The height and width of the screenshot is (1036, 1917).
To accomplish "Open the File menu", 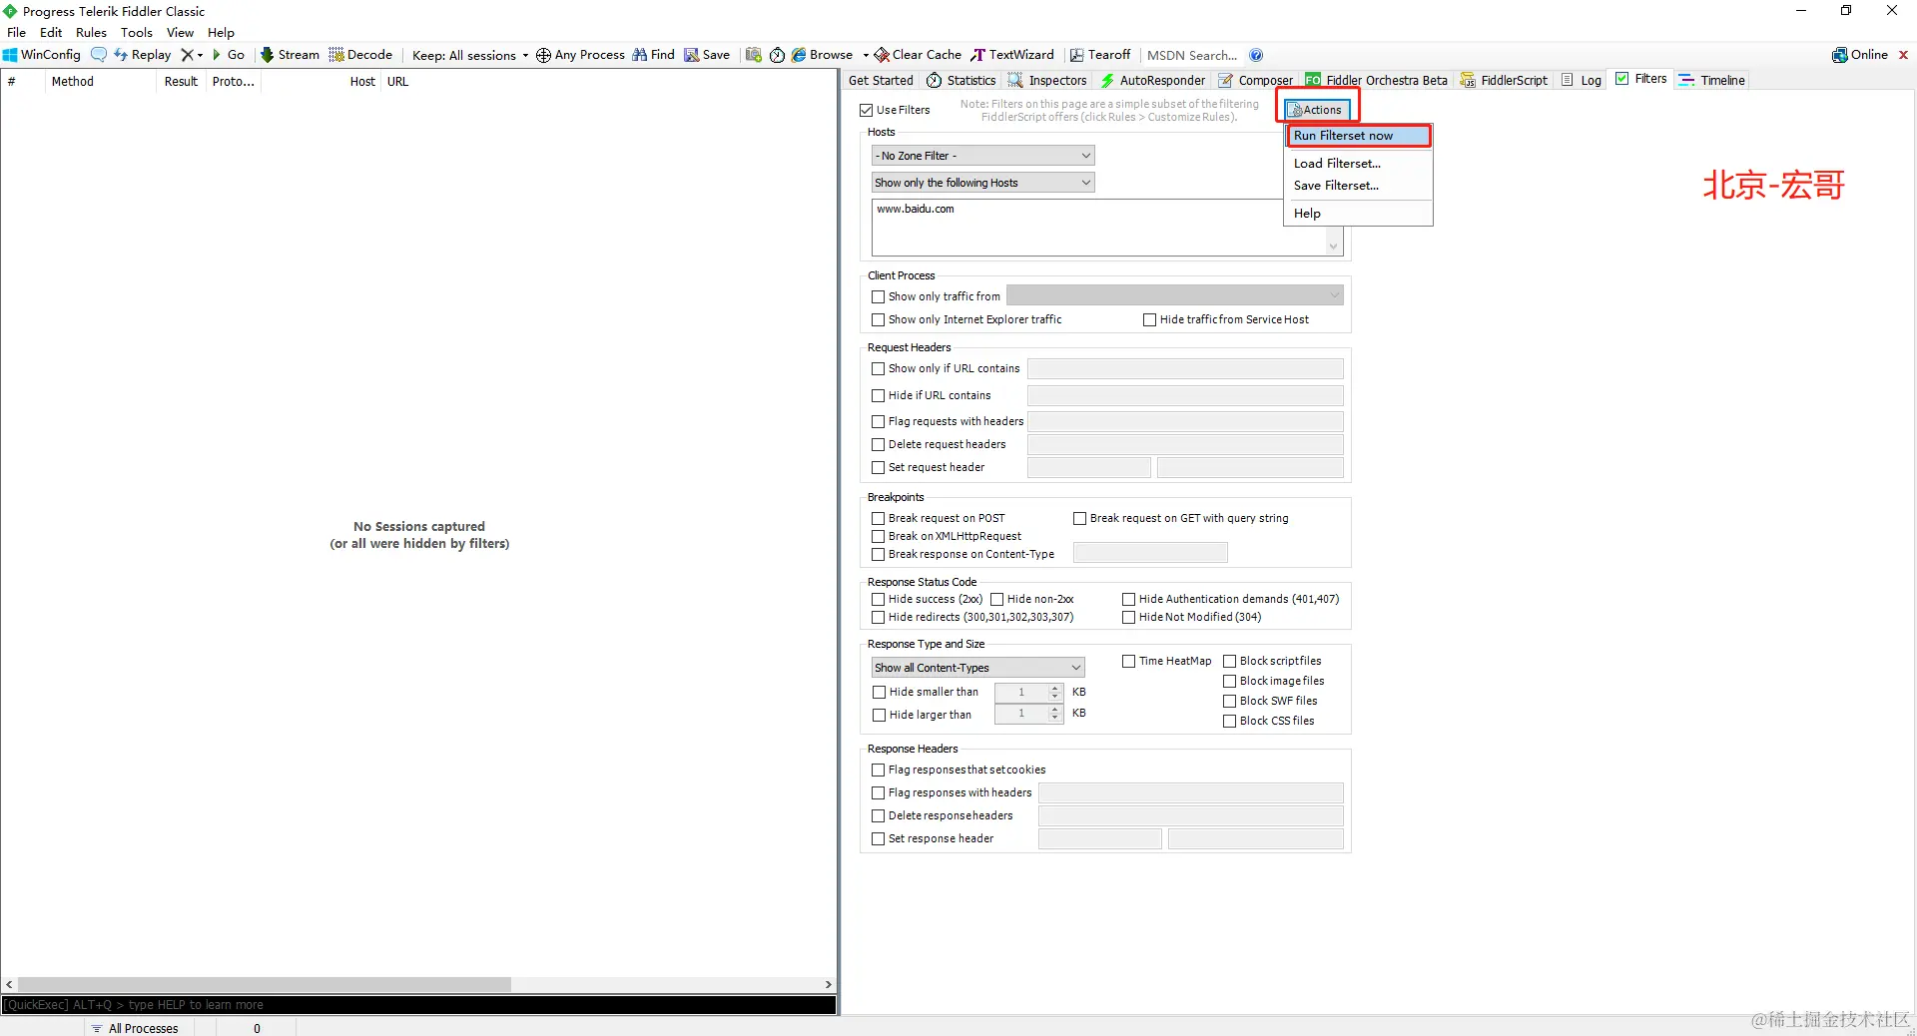I will click(x=17, y=32).
